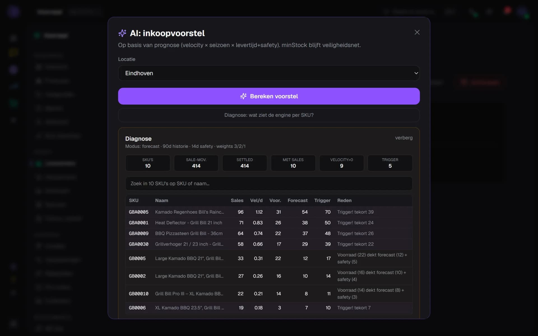Viewport: 538px width, 336px height.
Task: Select the SALE-MOV. 414 stat card
Action: tap(196, 163)
